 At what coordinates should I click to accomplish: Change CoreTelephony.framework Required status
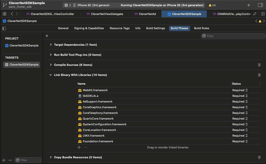coord(240,113)
